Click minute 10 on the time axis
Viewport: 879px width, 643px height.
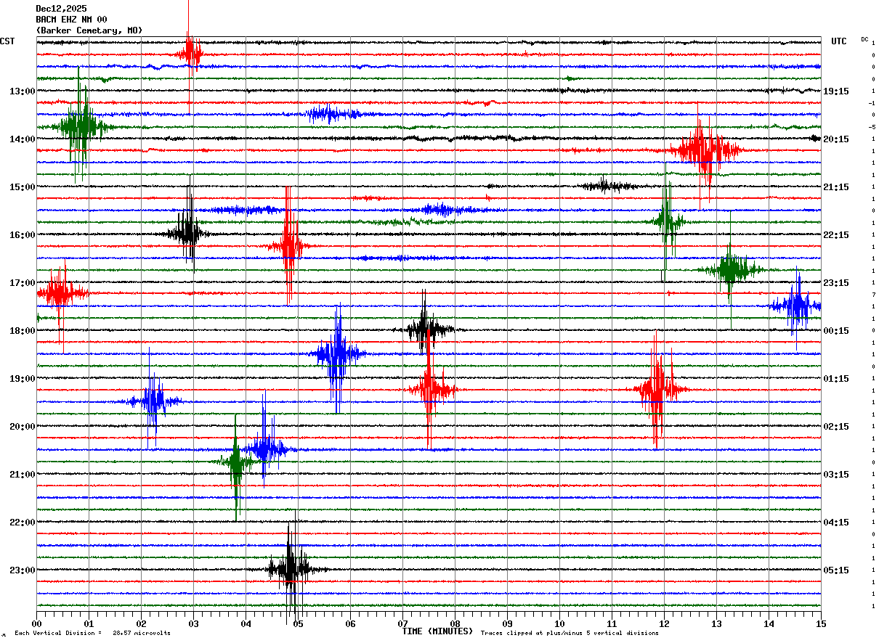coord(559,623)
